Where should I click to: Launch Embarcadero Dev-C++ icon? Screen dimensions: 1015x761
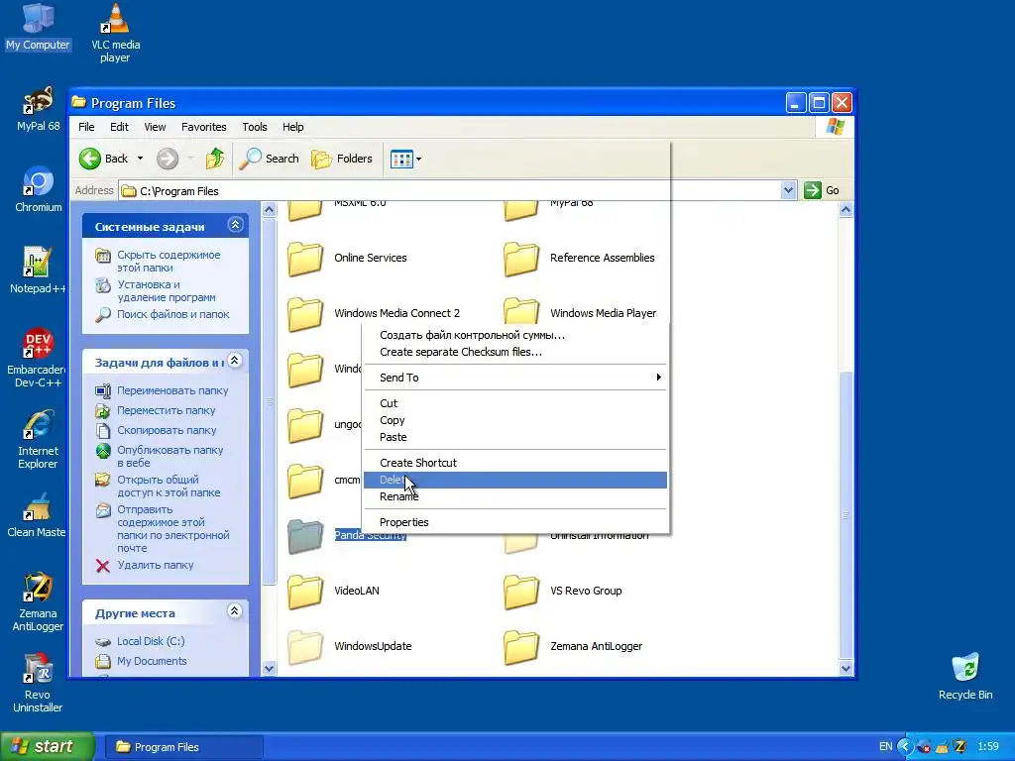[37, 358]
